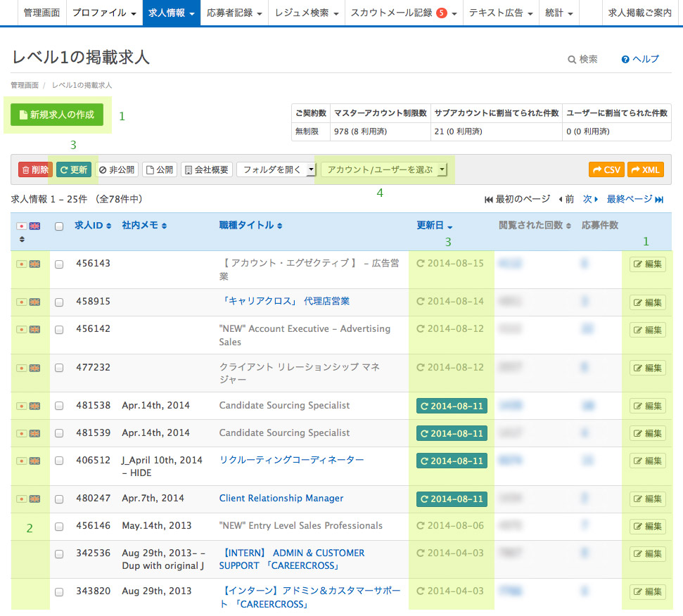Open the スカウトメール記録 menu
The image size is (683, 616).
[x=404, y=13]
